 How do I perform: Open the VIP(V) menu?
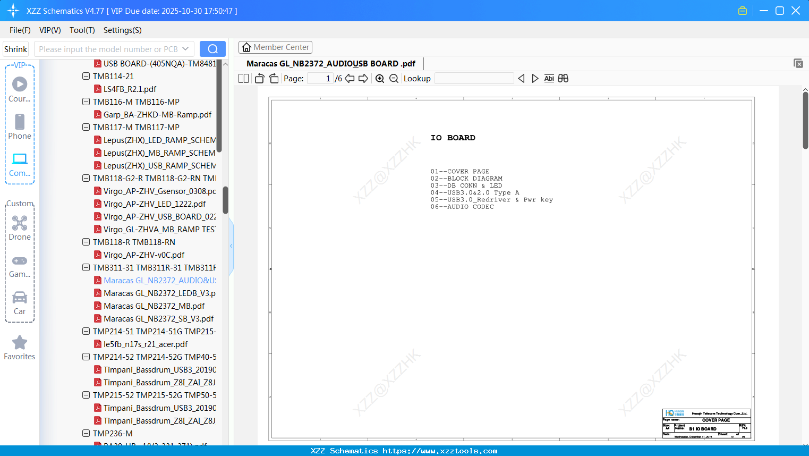50,30
